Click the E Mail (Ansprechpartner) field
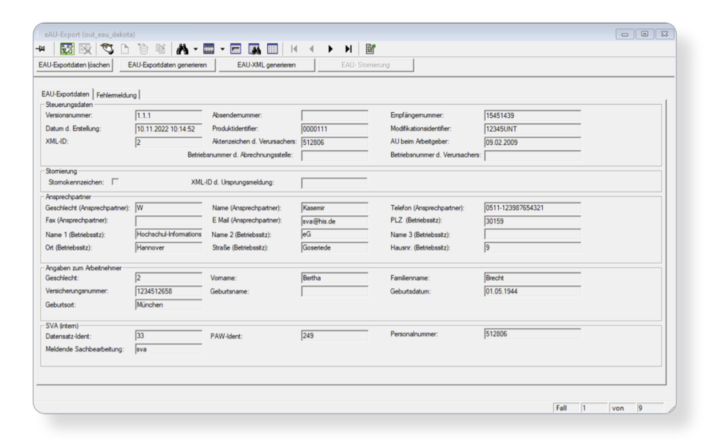The image size is (711, 446). coord(335,221)
